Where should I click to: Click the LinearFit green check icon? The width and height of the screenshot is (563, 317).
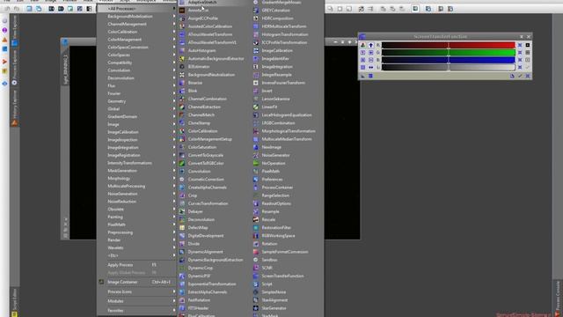(256, 107)
